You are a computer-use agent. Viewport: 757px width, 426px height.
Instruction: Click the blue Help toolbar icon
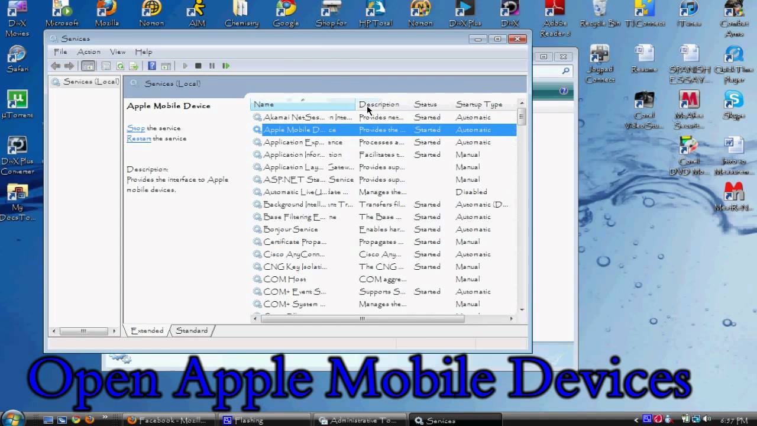[152, 66]
